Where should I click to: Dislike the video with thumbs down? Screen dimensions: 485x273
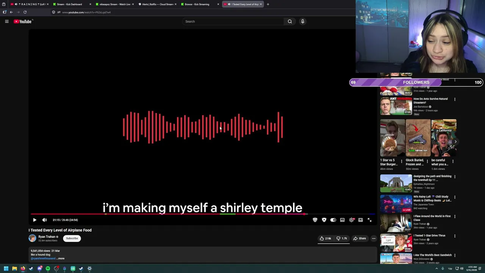[342, 238]
